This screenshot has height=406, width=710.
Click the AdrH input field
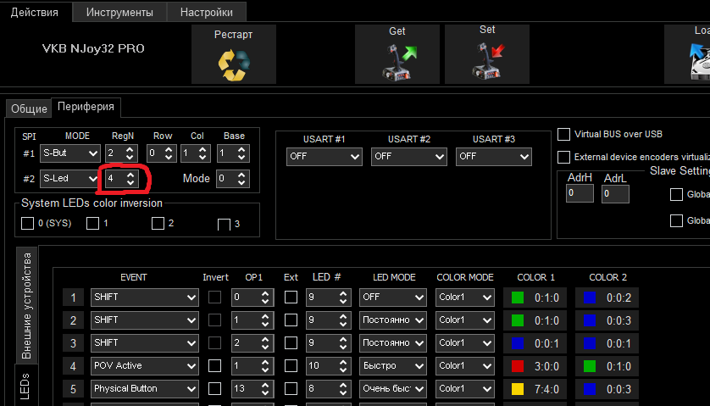[580, 193]
